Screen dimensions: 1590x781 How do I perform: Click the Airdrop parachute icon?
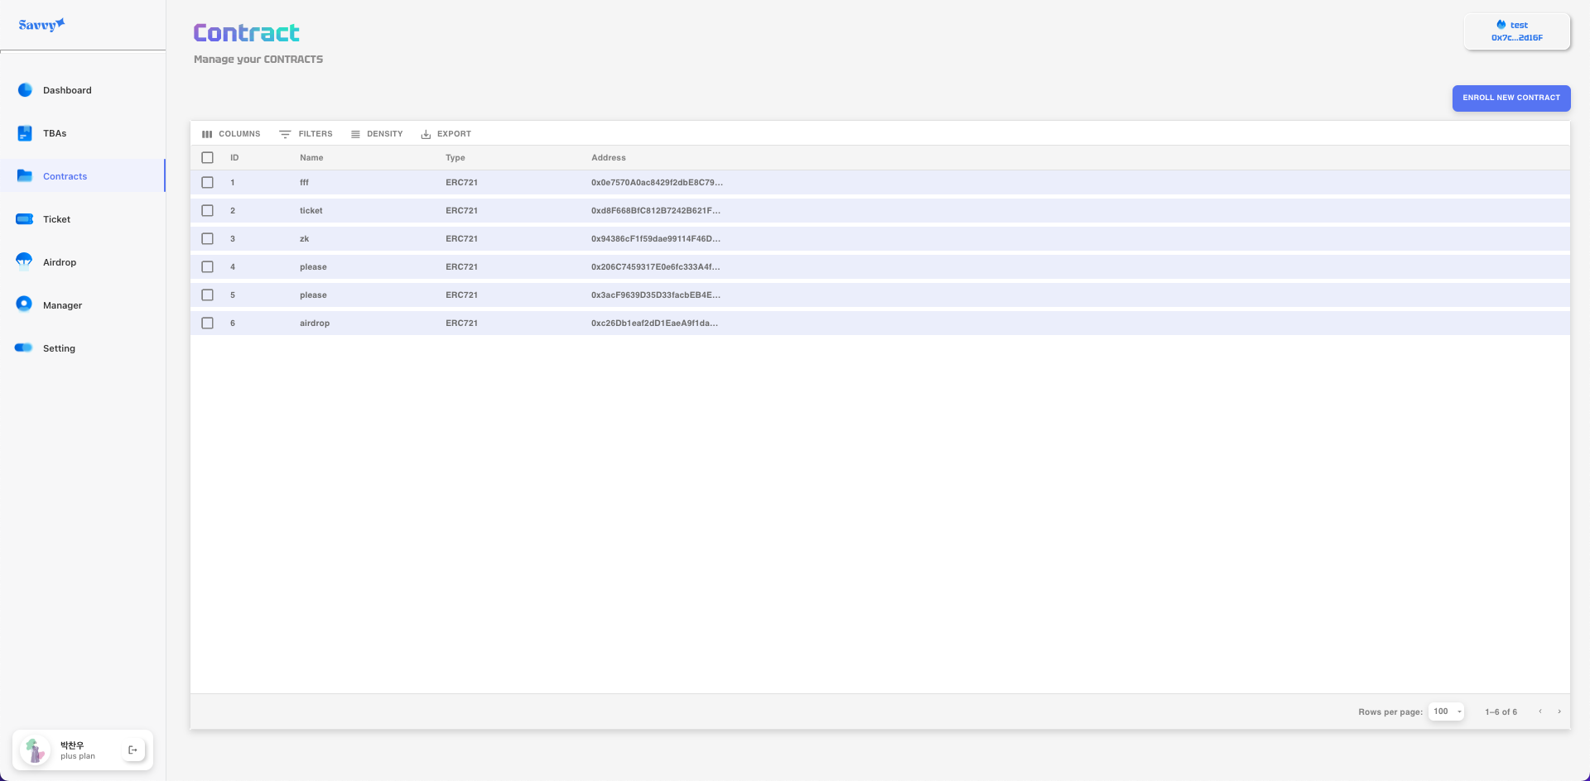click(x=25, y=262)
